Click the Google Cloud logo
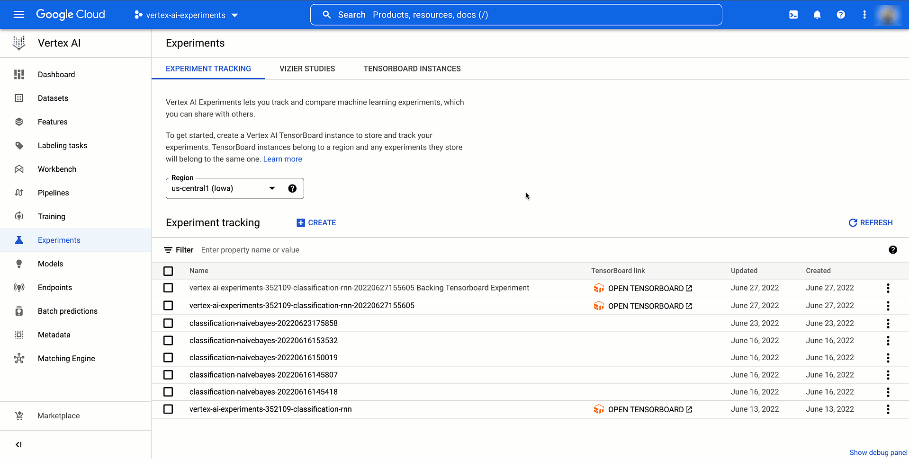 coord(71,15)
